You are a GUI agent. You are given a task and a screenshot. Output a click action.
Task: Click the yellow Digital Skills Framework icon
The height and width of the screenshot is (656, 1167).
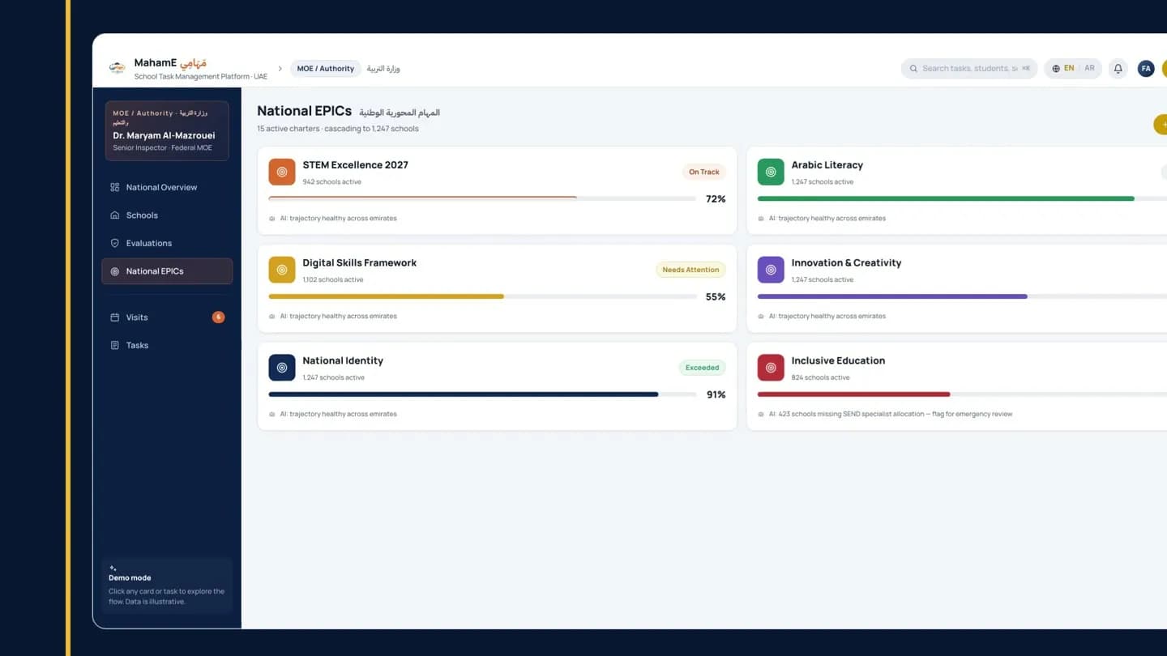[282, 270]
